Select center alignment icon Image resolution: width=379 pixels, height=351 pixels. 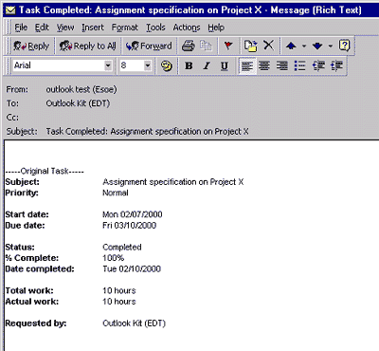click(x=264, y=65)
